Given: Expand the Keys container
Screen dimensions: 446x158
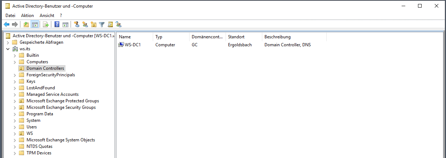Looking at the screenshot, I should click(x=15, y=81).
